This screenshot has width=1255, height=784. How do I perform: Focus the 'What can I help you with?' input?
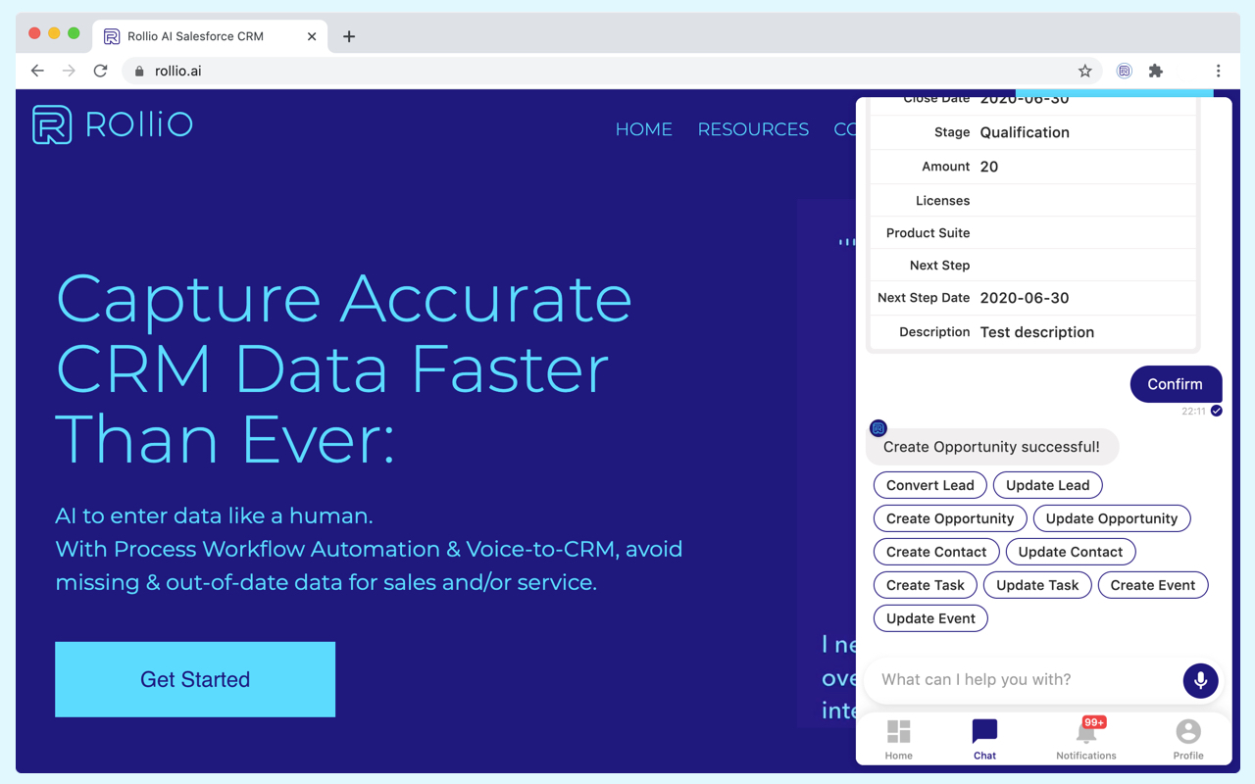(x=1025, y=680)
